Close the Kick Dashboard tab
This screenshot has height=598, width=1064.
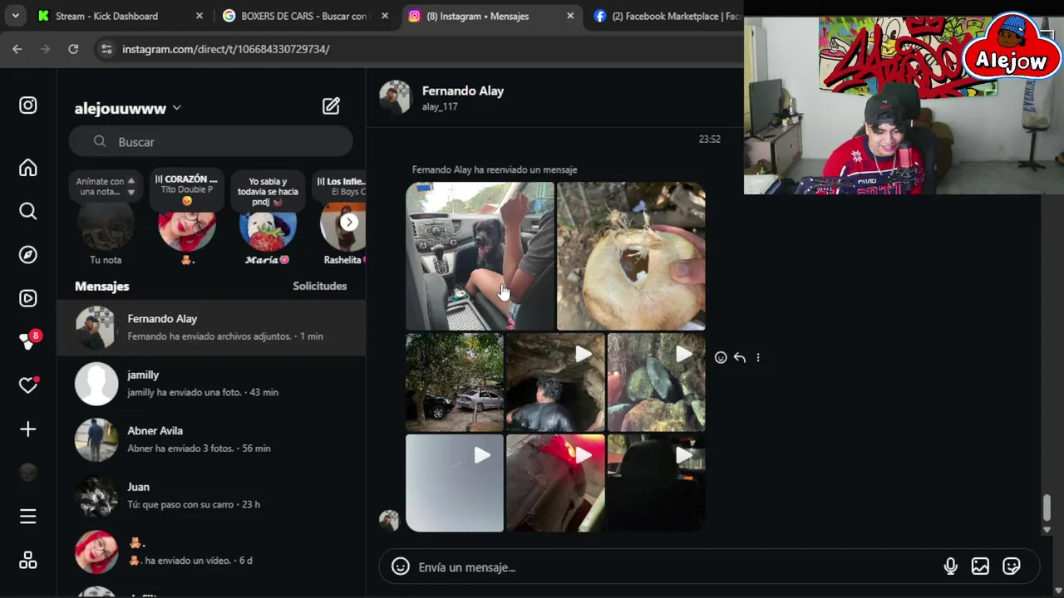[199, 16]
